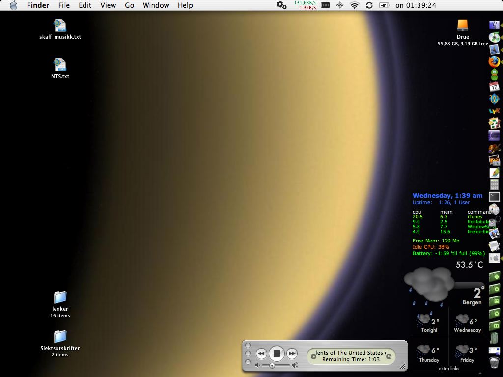Go to previous track in player widget

pos(261,353)
